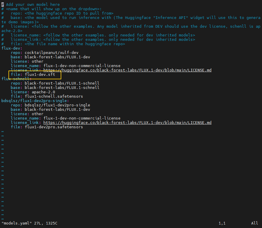Click 'repo: bdsqlsz/flux1-dev2pro-single' line
This screenshot has height=228, width=262.
[x=50, y=105]
